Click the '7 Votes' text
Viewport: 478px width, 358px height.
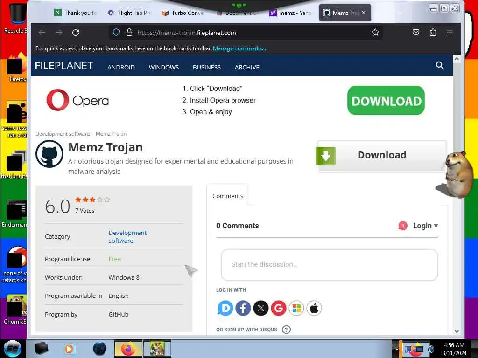coord(85,210)
